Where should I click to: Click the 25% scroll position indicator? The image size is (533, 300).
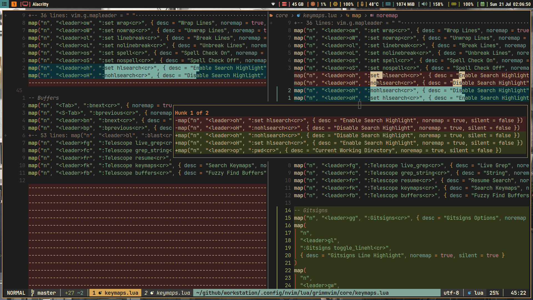[494, 293]
